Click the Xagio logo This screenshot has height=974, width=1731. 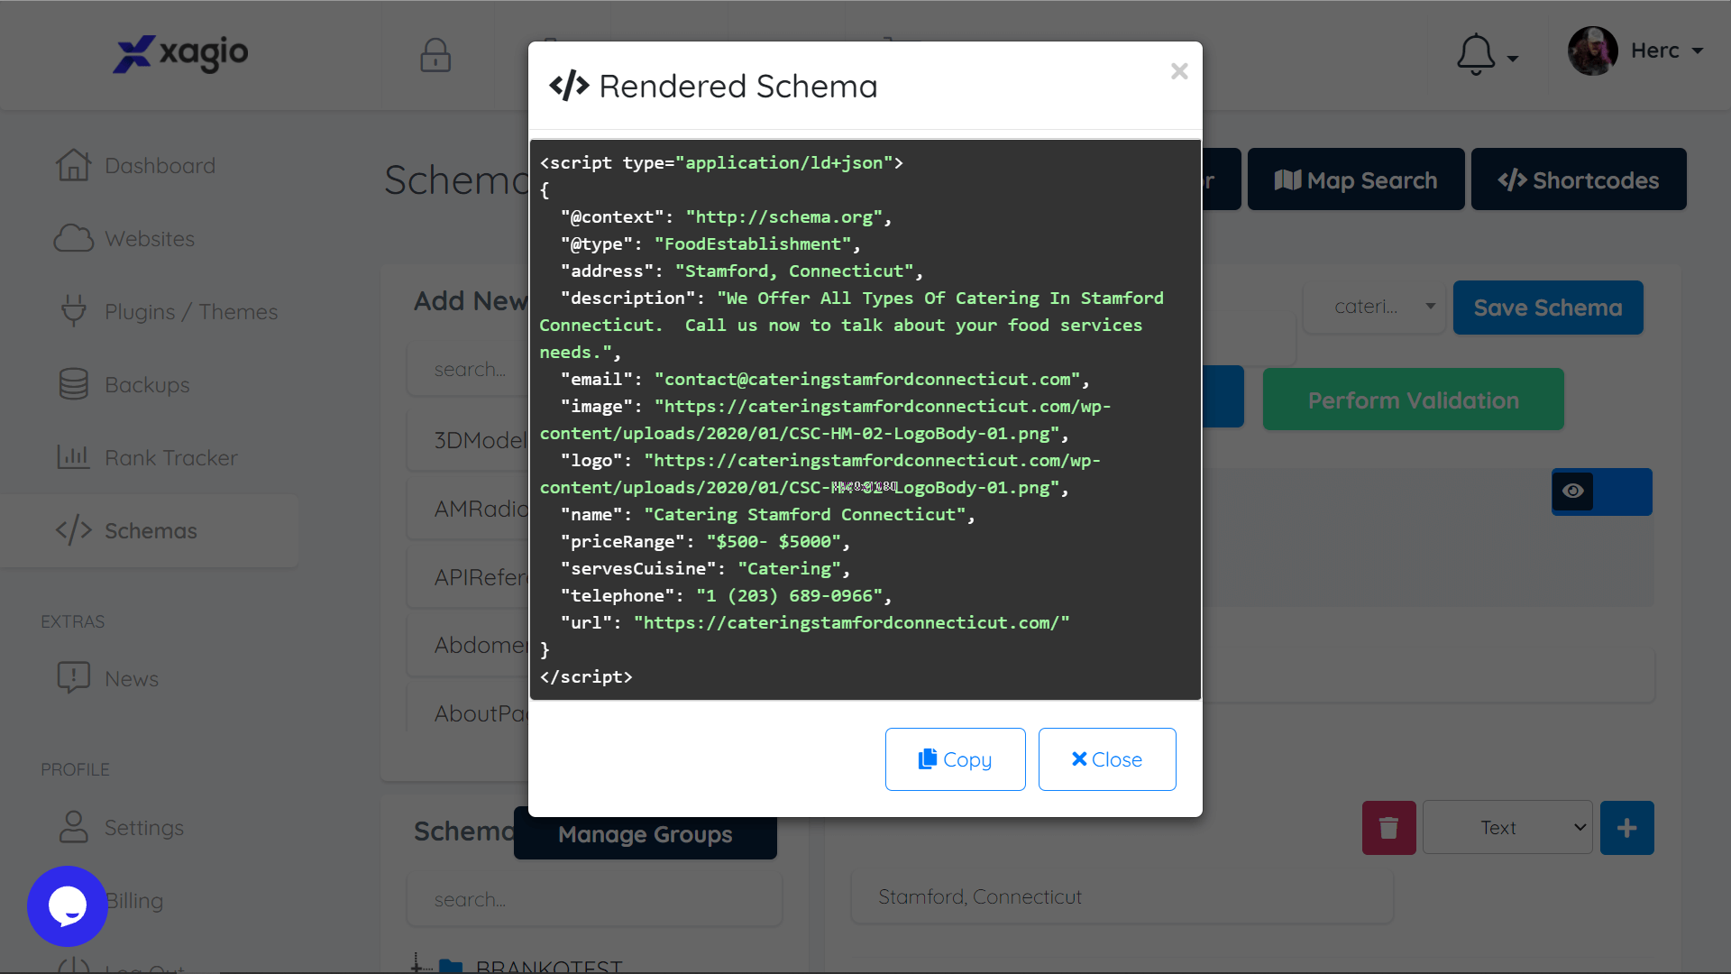click(179, 54)
